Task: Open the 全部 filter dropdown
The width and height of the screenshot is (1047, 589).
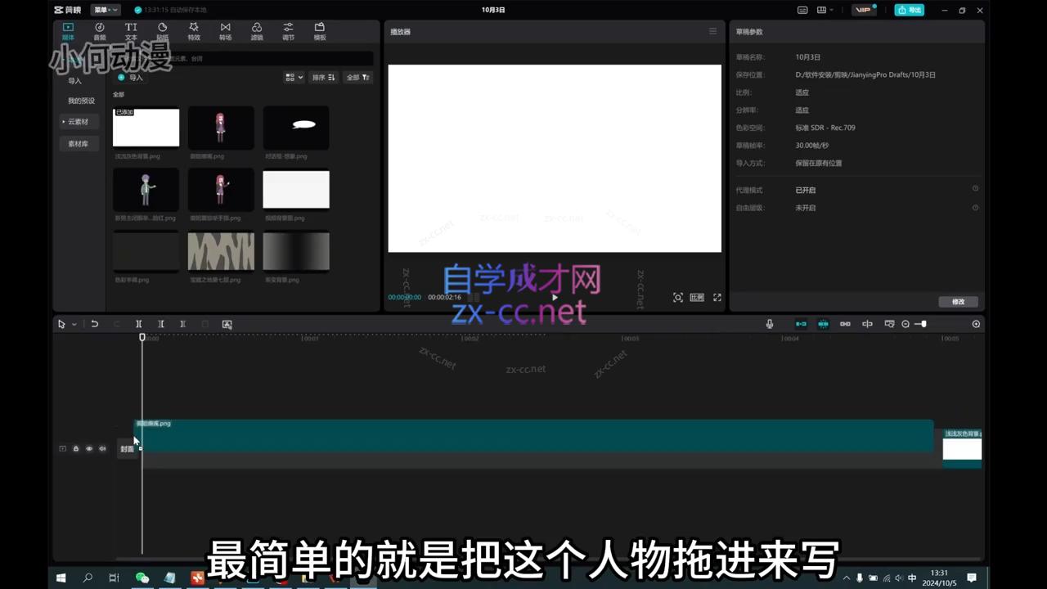Action: (x=358, y=78)
